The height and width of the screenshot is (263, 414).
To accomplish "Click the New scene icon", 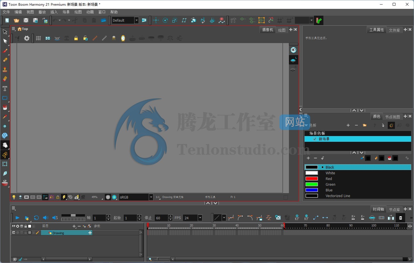I will pyautogui.click(x=7, y=20).
